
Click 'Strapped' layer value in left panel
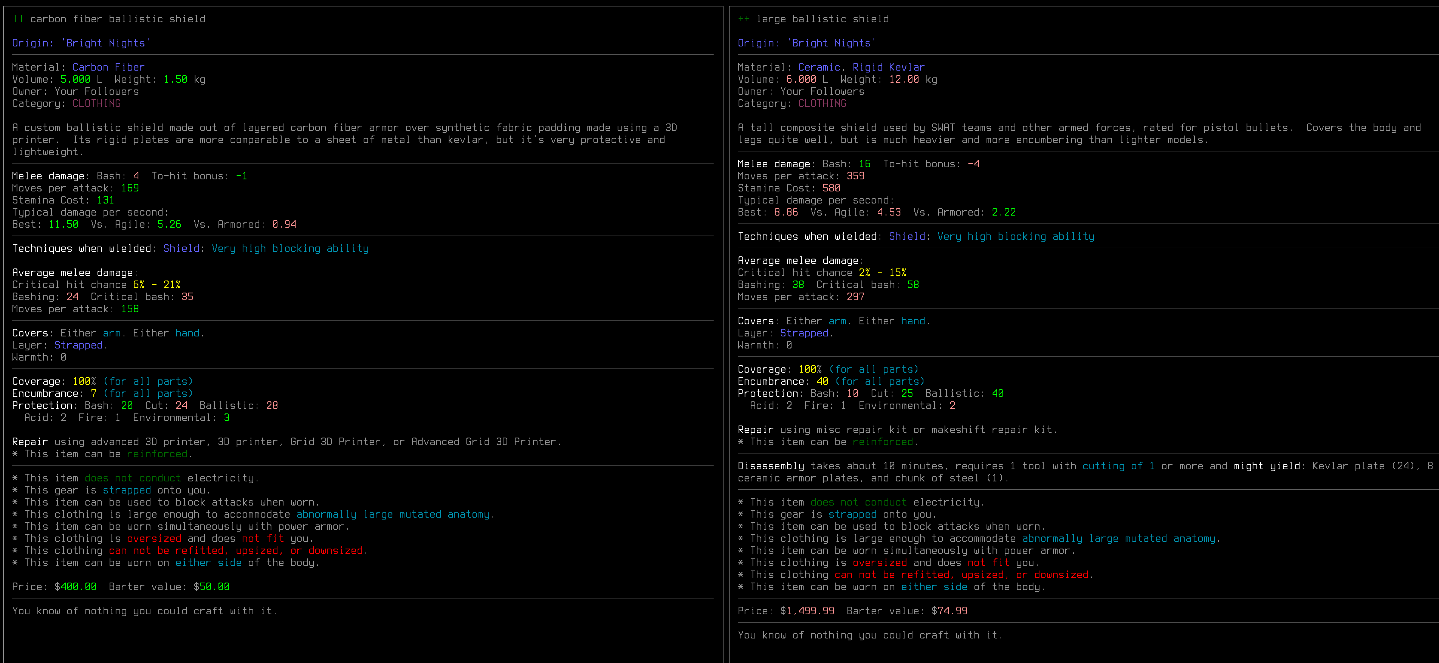click(x=79, y=345)
